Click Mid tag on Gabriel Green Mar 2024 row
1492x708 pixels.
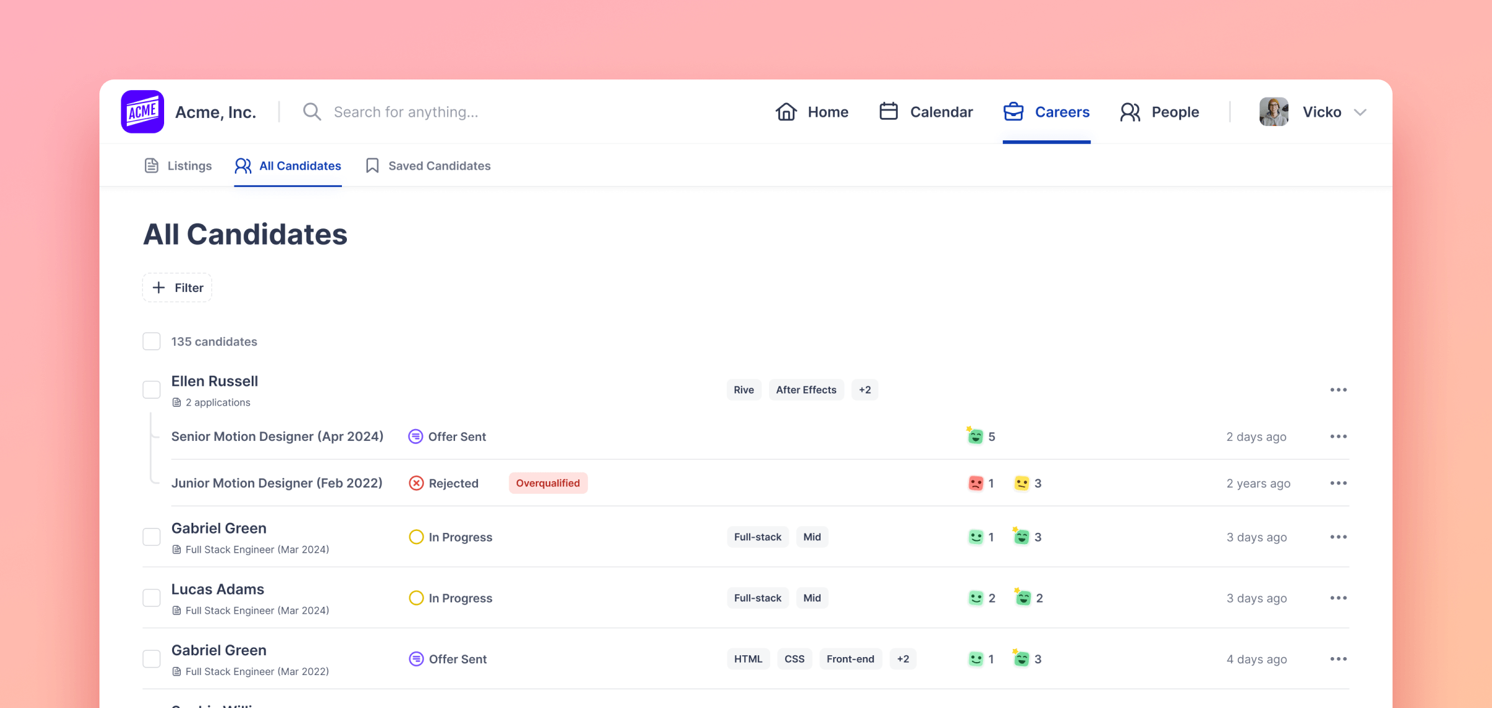[812, 537]
